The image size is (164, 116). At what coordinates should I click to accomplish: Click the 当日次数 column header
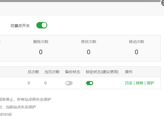pyautogui.click(x=52, y=72)
